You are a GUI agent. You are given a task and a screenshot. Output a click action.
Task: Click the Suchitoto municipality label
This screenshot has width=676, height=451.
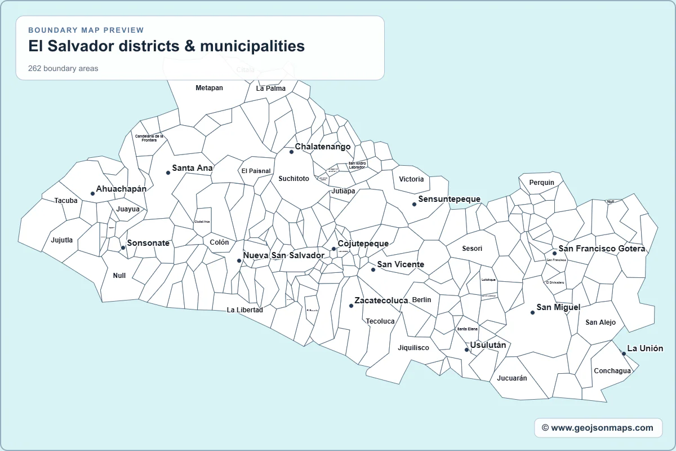click(x=294, y=179)
